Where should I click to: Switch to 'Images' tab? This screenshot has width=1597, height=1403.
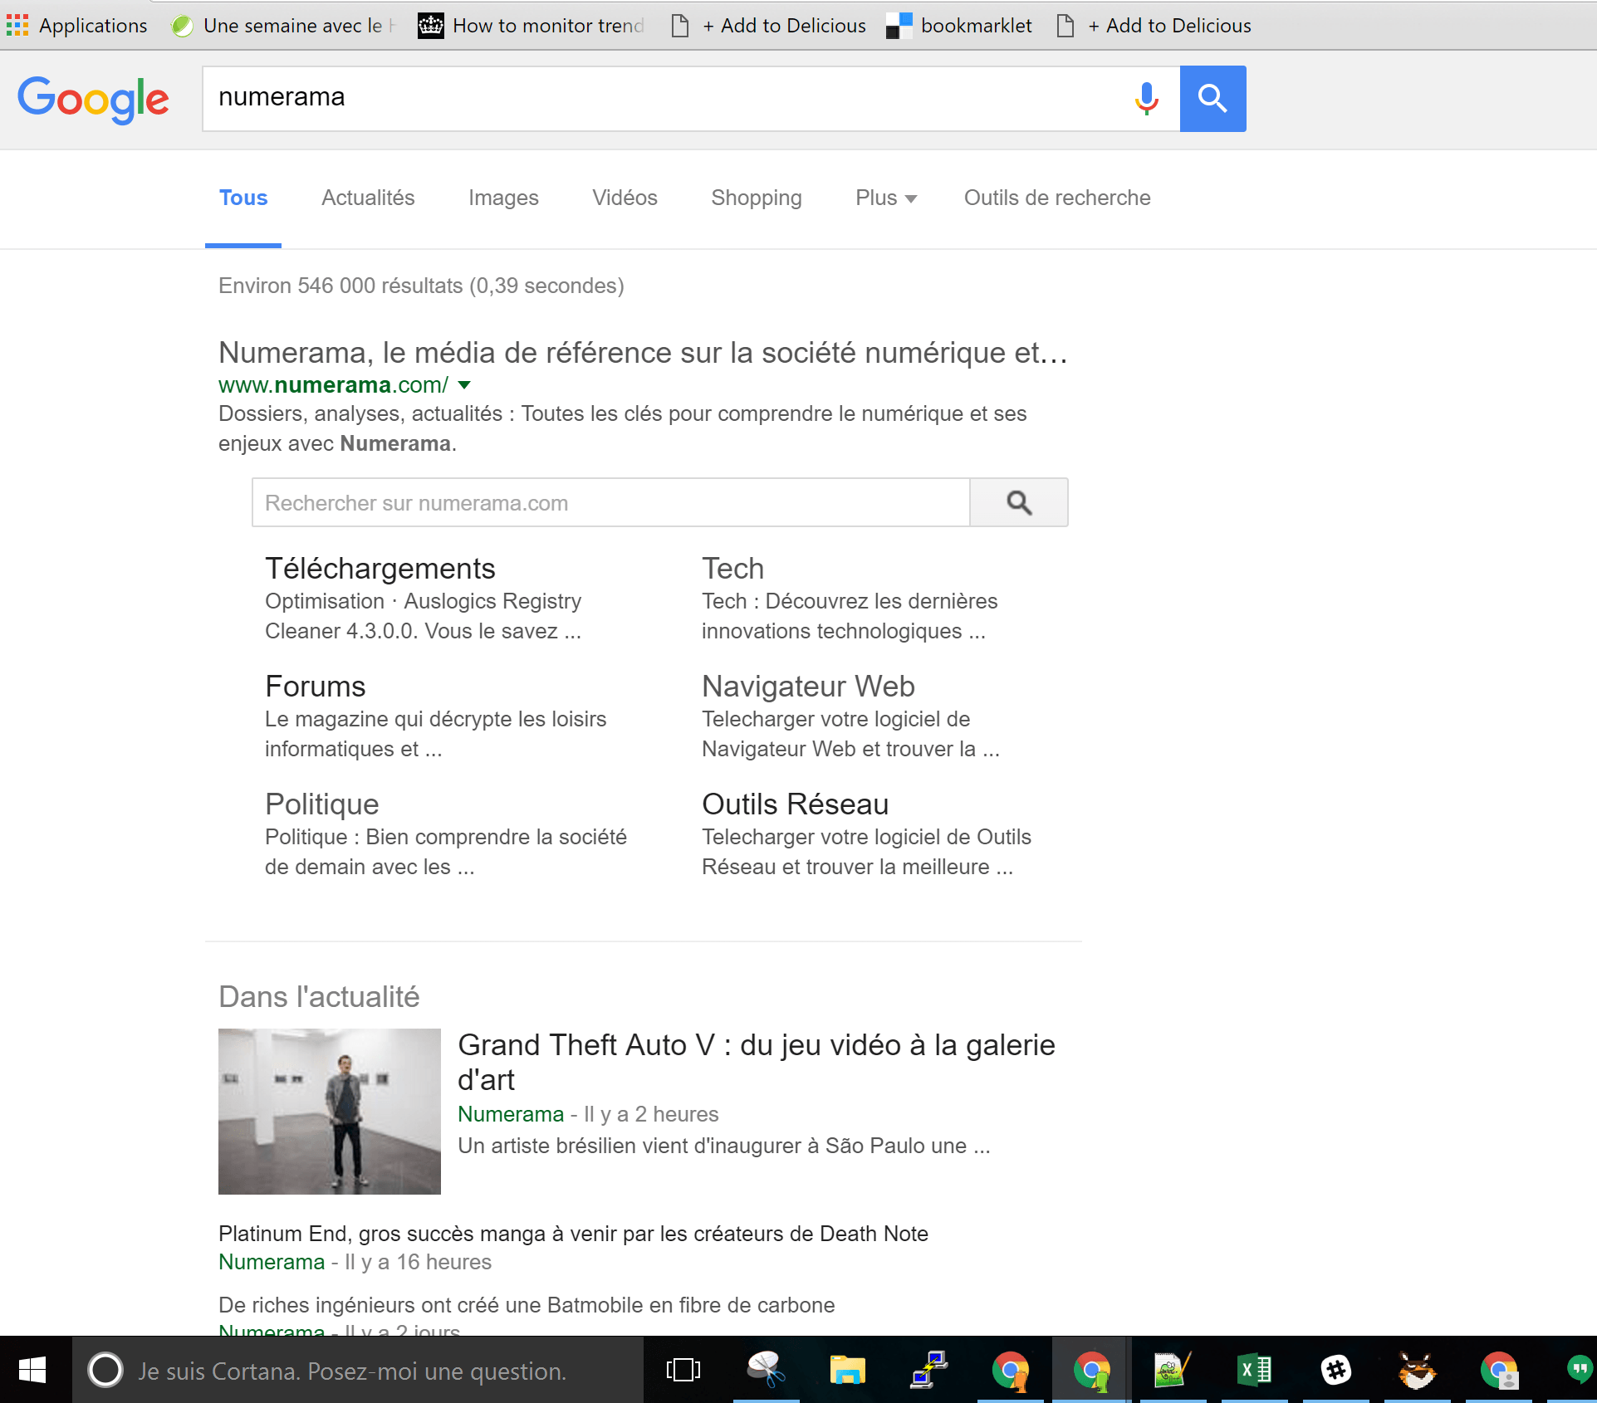pyautogui.click(x=503, y=198)
